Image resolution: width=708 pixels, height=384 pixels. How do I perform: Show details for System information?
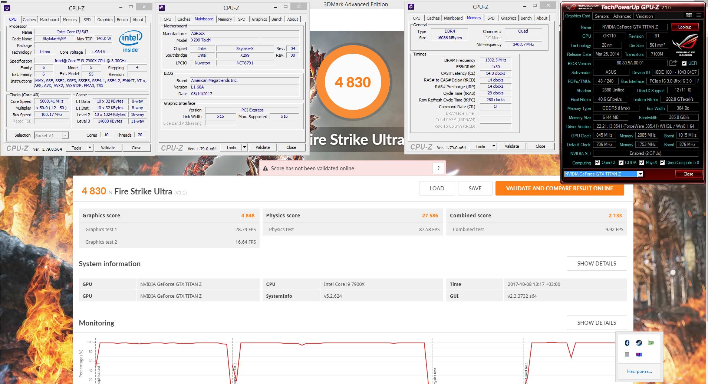[x=597, y=263]
